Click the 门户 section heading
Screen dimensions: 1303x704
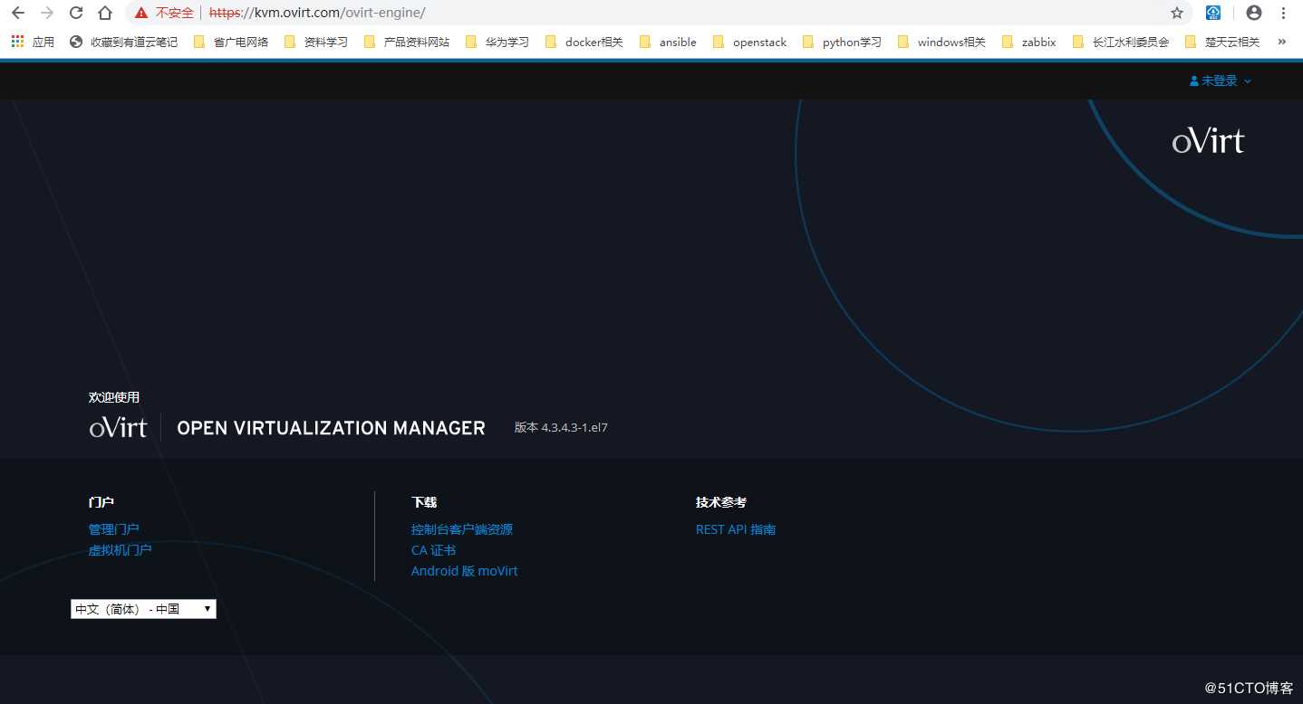tap(101, 502)
